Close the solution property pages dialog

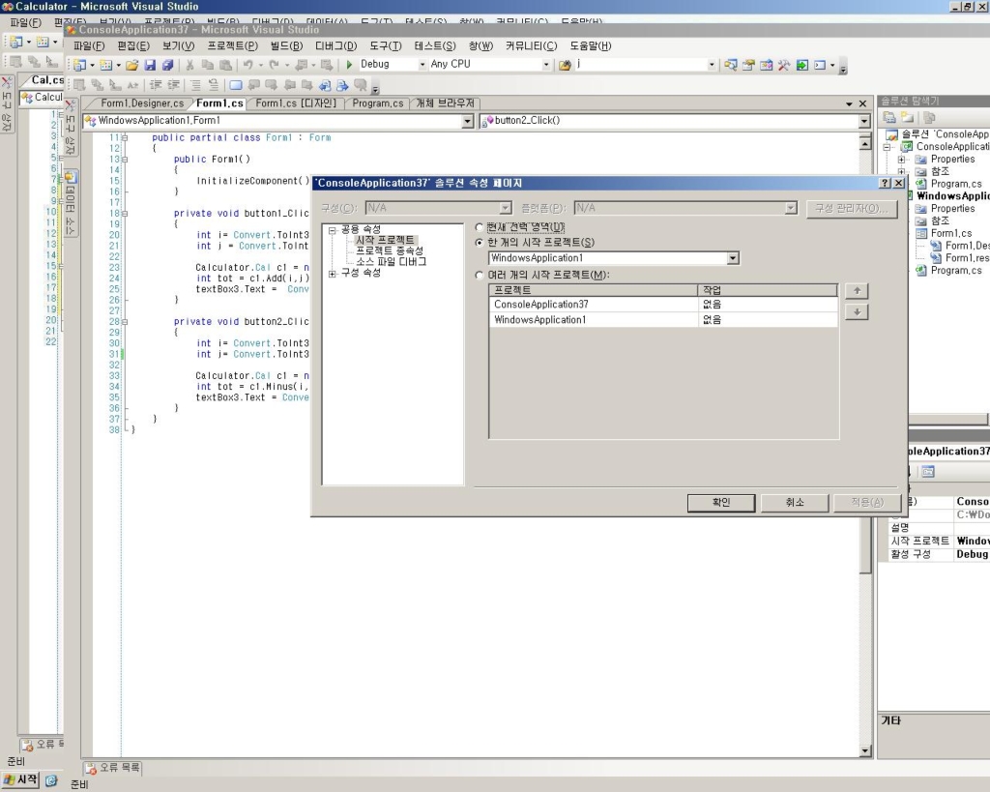[x=898, y=183]
